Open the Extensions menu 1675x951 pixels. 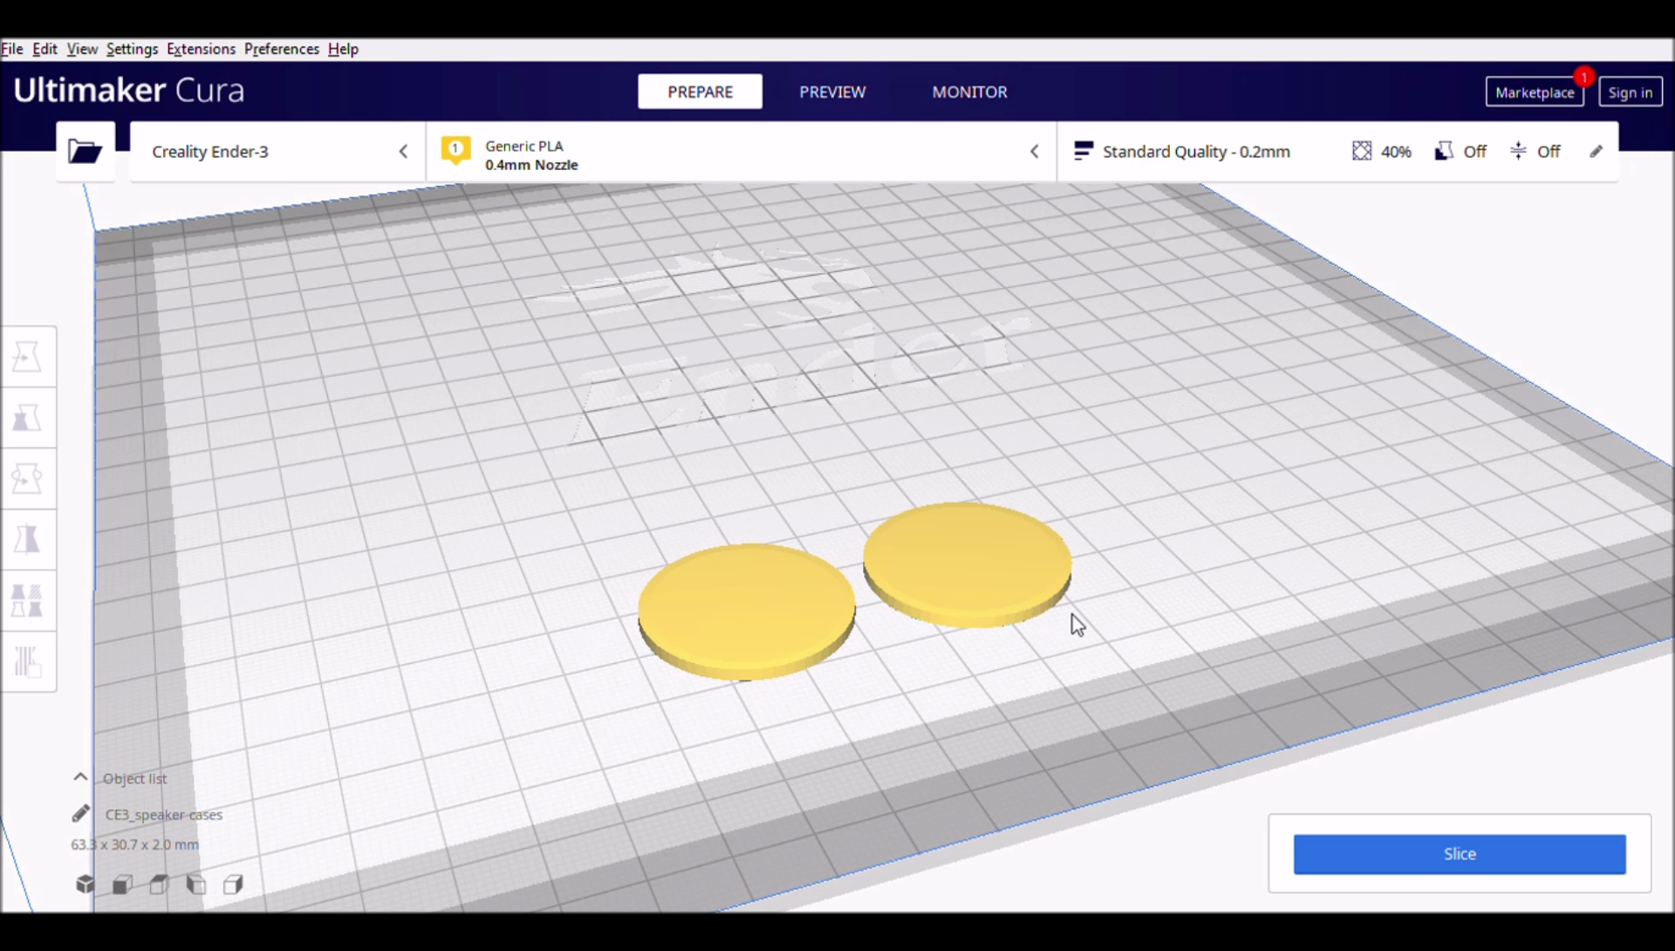pos(200,48)
